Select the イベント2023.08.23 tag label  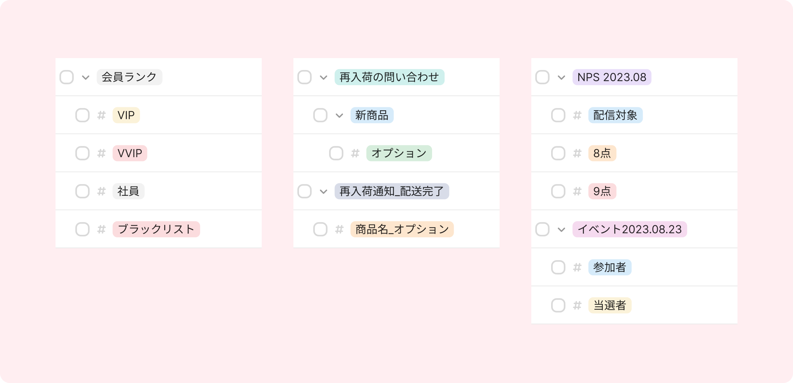[629, 229]
